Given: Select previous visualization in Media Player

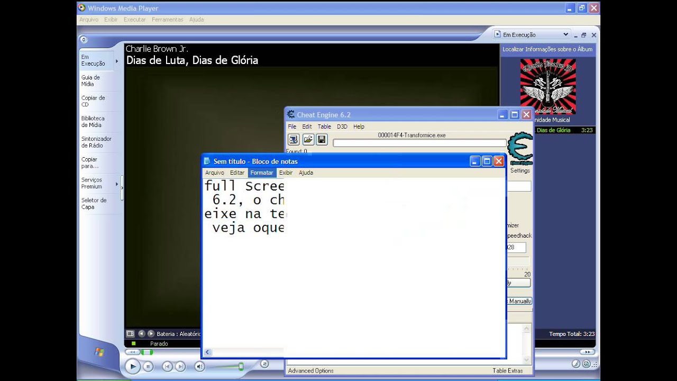Looking at the screenshot, I should (141, 334).
